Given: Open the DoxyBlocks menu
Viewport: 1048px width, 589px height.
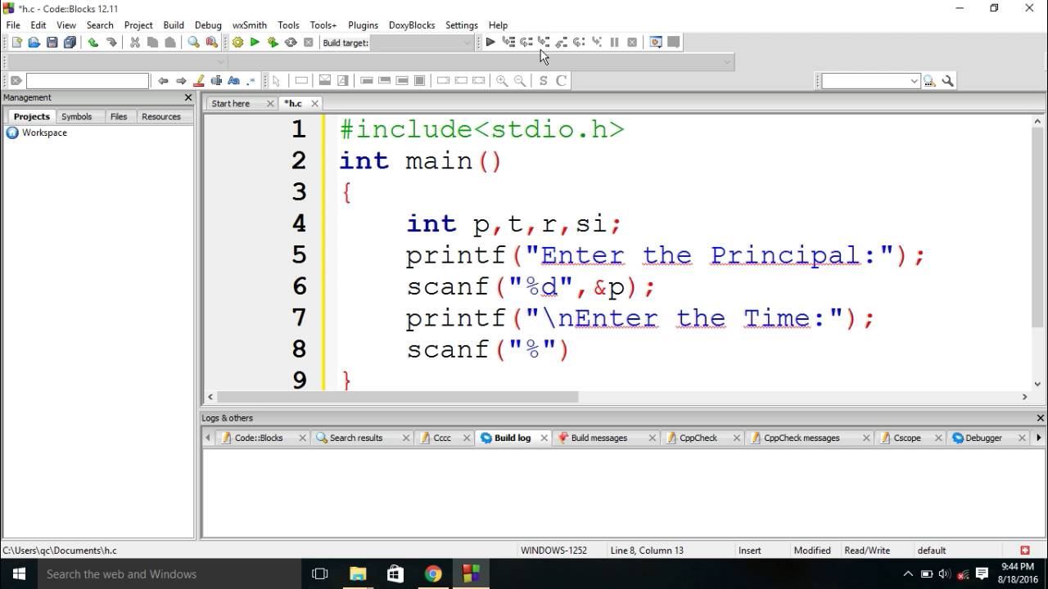Looking at the screenshot, I should [x=412, y=25].
